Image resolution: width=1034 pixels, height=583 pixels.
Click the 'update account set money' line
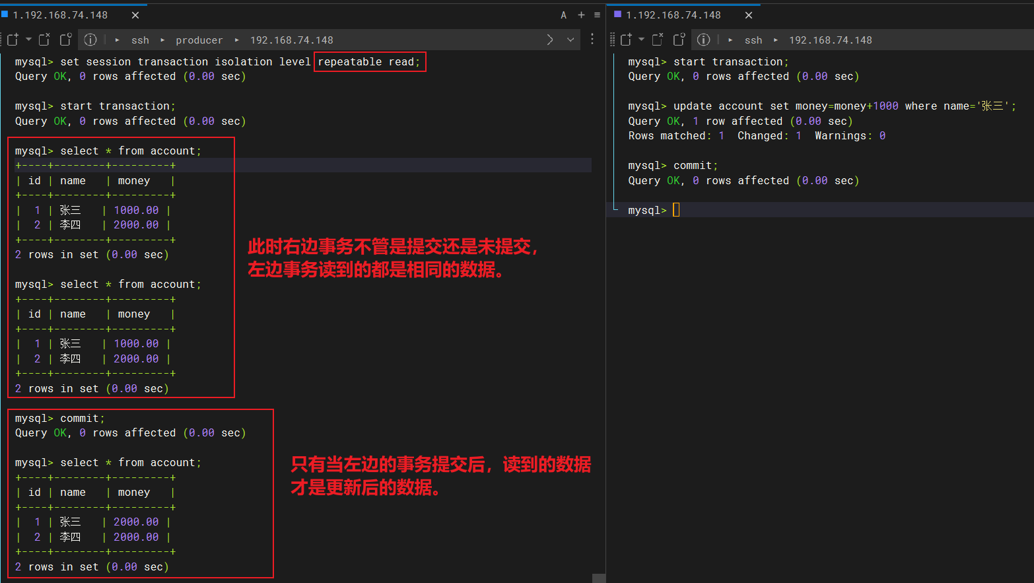click(x=845, y=106)
